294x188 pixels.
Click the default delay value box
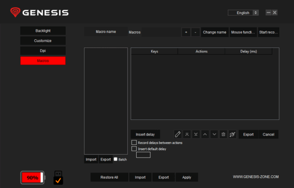pos(143,155)
